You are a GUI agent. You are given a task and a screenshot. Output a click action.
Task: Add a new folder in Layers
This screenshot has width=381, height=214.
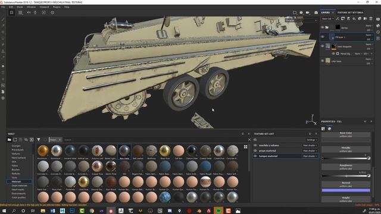pyautogui.click(x=365, y=18)
